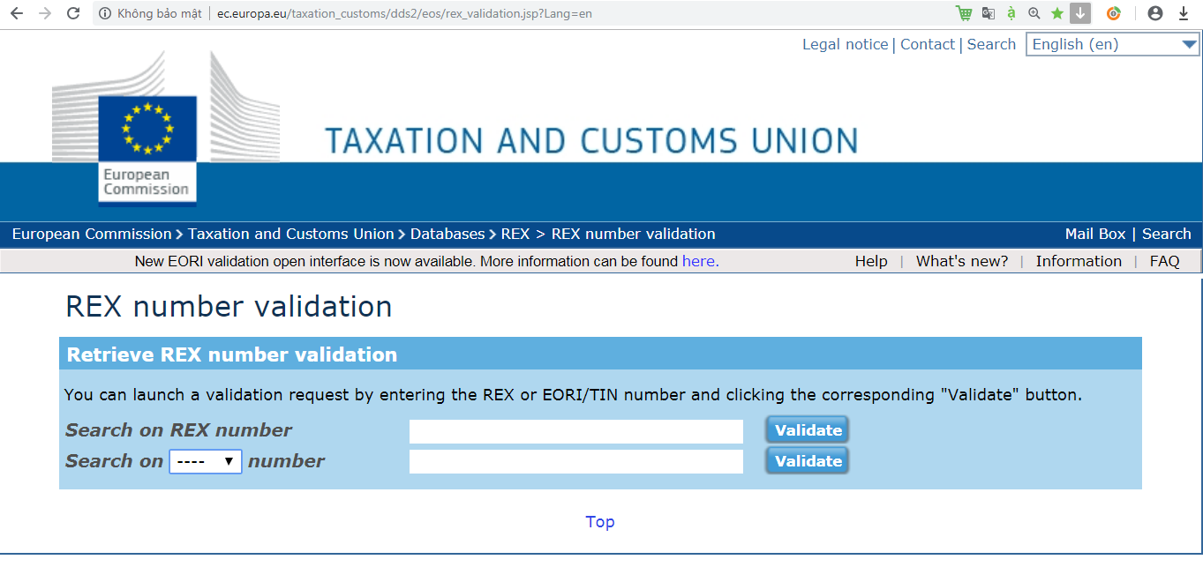Viewport: 1203px width, 567px height.
Task: Click the European Commission logo
Action: coord(147,147)
